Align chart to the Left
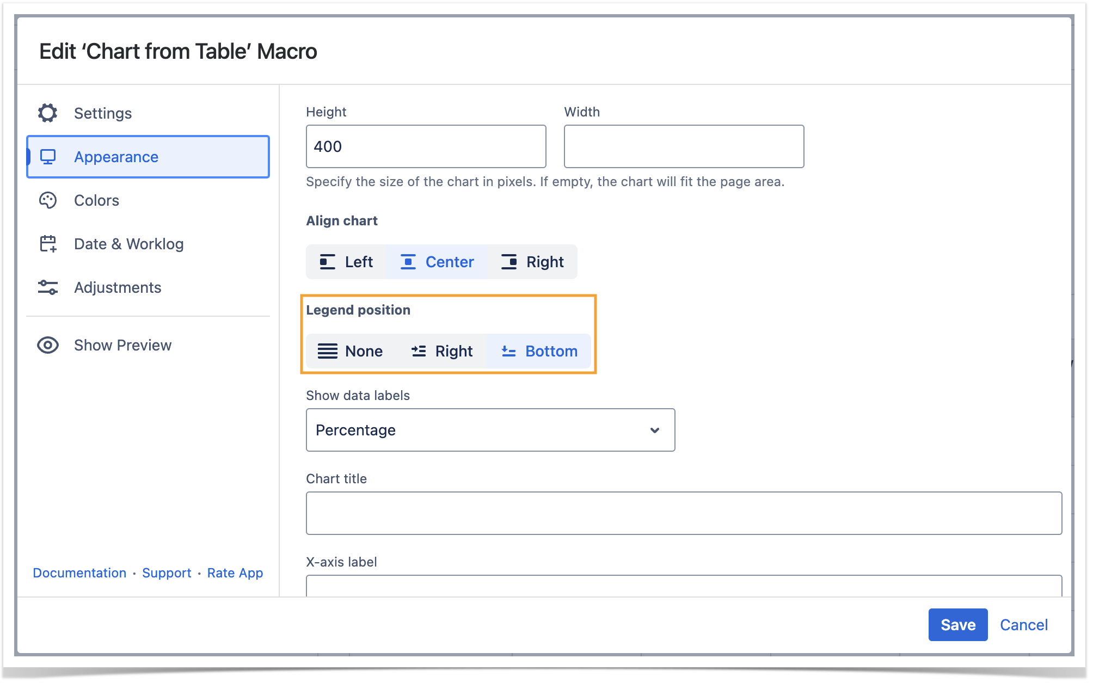Viewport: 1093px width, 683px height. pos(346,262)
